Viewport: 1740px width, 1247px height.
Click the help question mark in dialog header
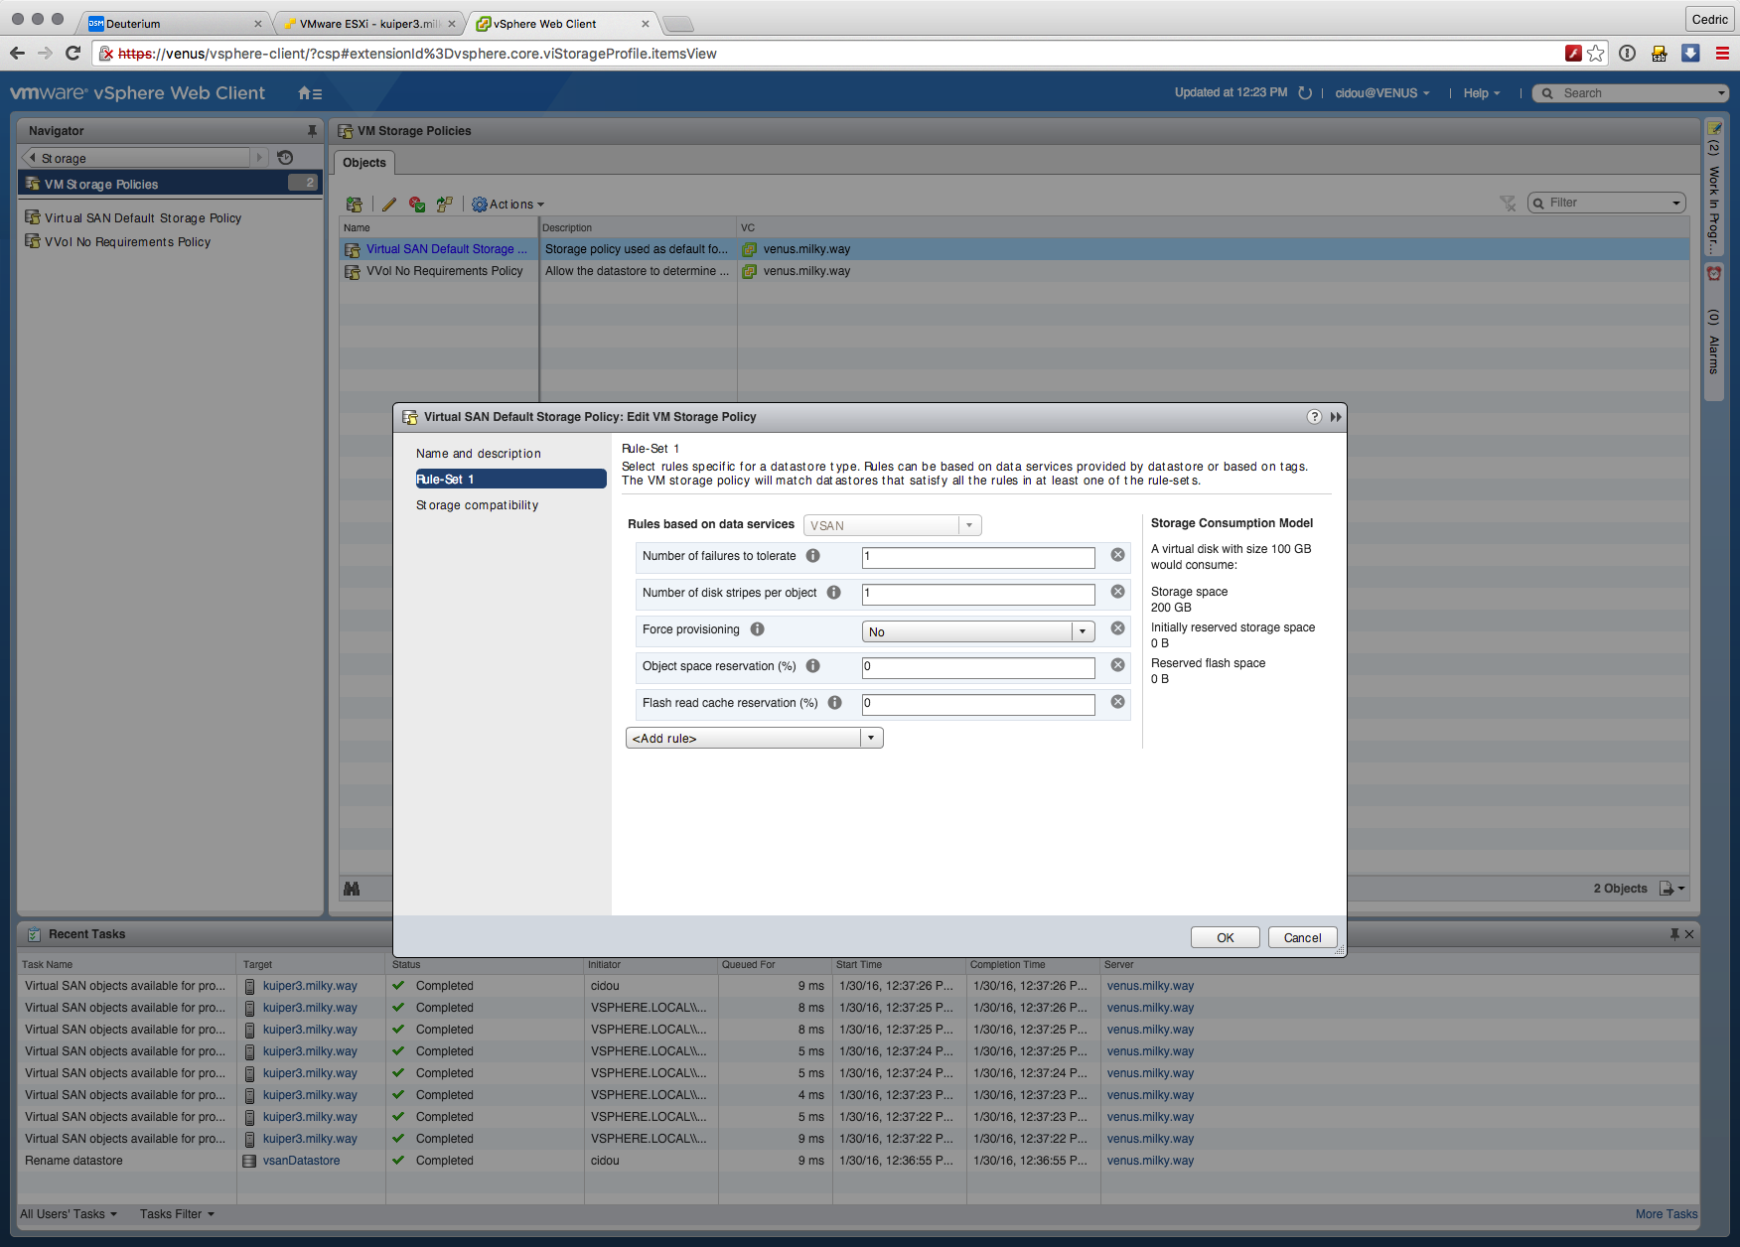(x=1314, y=417)
